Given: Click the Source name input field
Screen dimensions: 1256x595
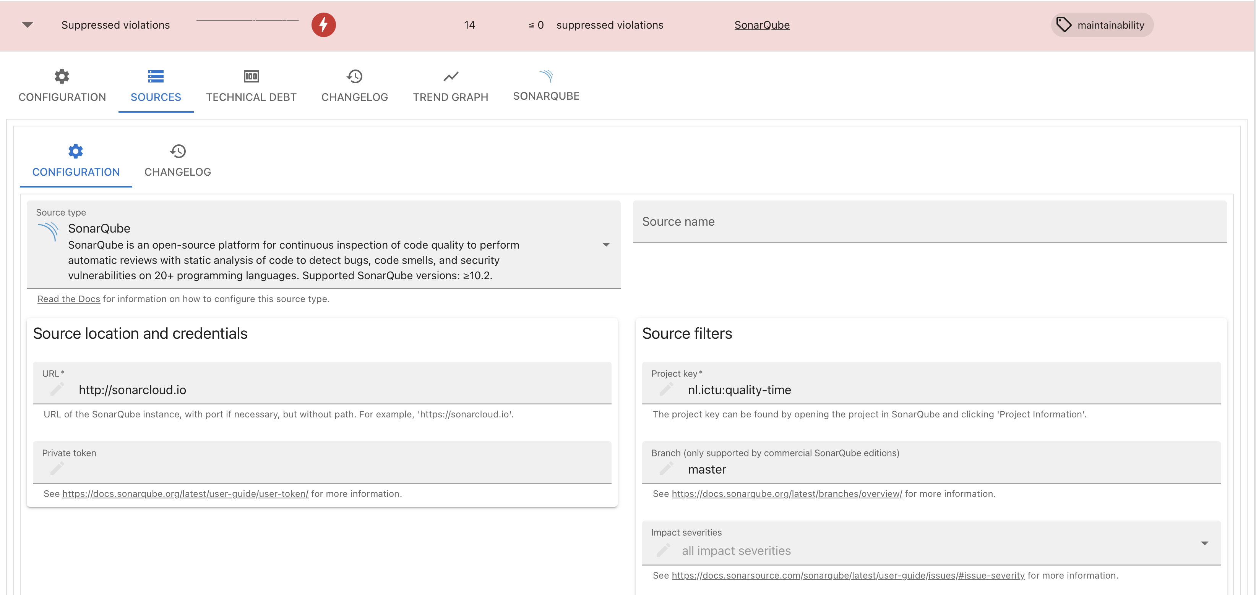Looking at the screenshot, I should (x=929, y=222).
